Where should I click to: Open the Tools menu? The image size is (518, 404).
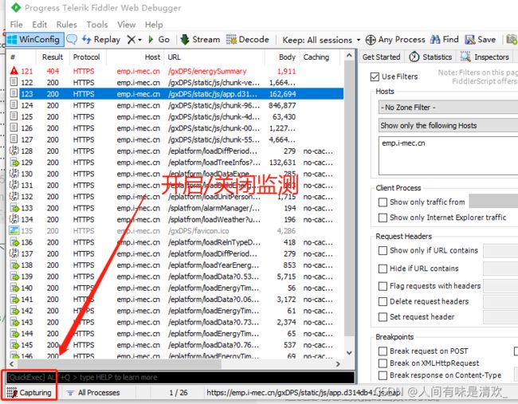[97, 25]
